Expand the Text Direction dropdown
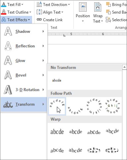 [x=69, y=5]
